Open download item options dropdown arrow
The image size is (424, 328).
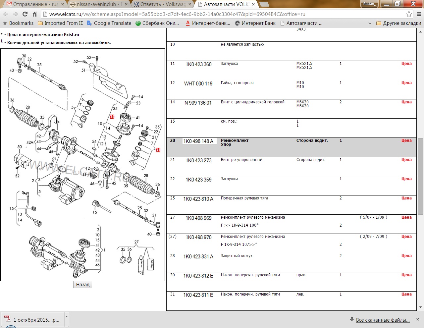click(x=67, y=316)
